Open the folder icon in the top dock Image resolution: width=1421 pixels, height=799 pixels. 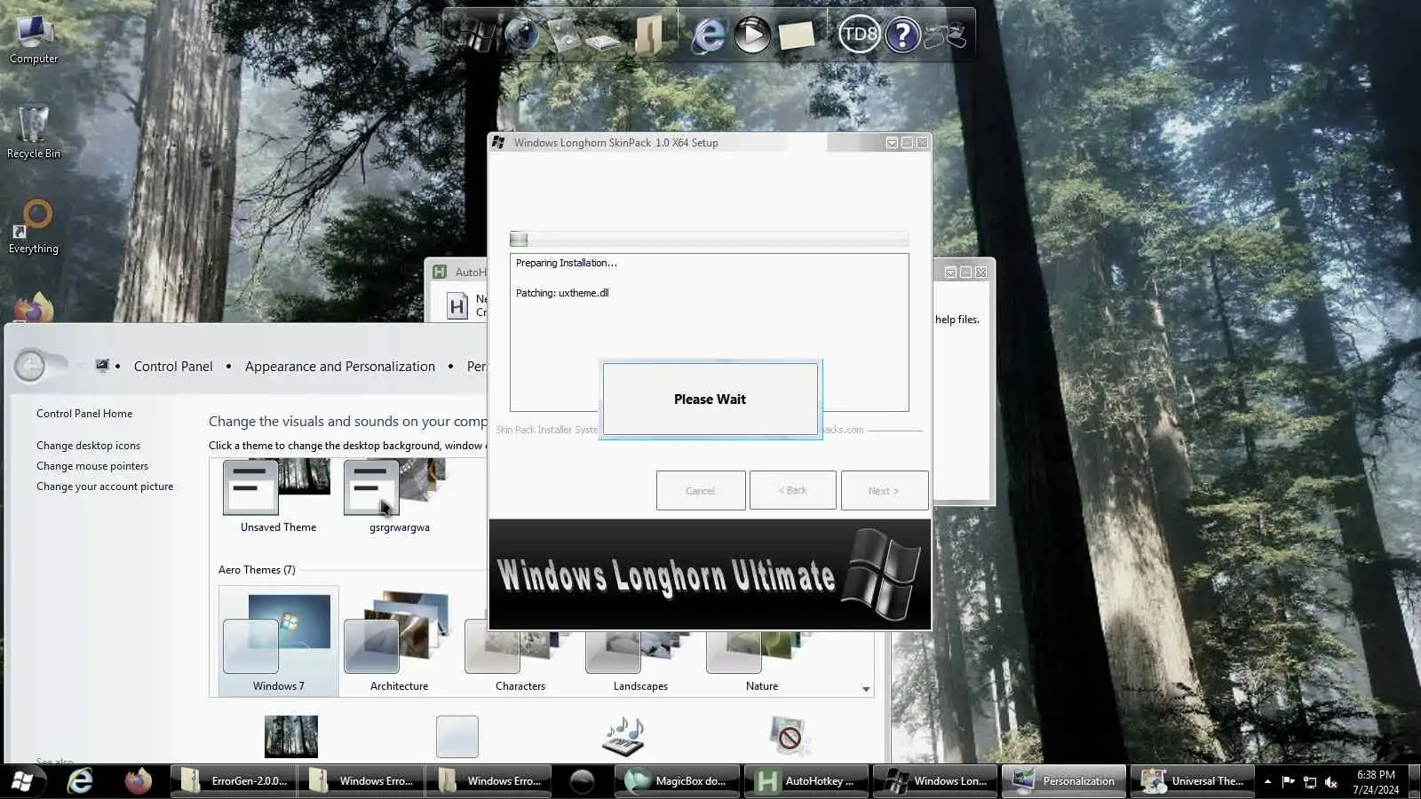649,35
